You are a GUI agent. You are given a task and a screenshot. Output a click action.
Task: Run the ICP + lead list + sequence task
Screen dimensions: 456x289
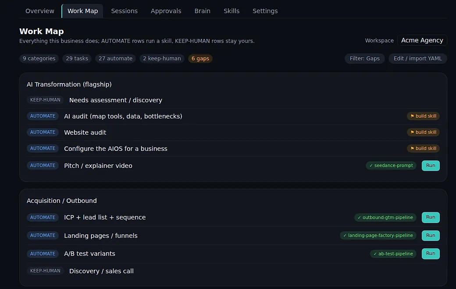[x=431, y=217]
